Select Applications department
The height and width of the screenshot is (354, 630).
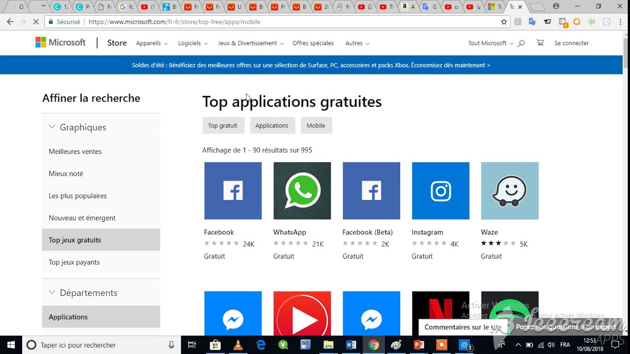[101, 317]
